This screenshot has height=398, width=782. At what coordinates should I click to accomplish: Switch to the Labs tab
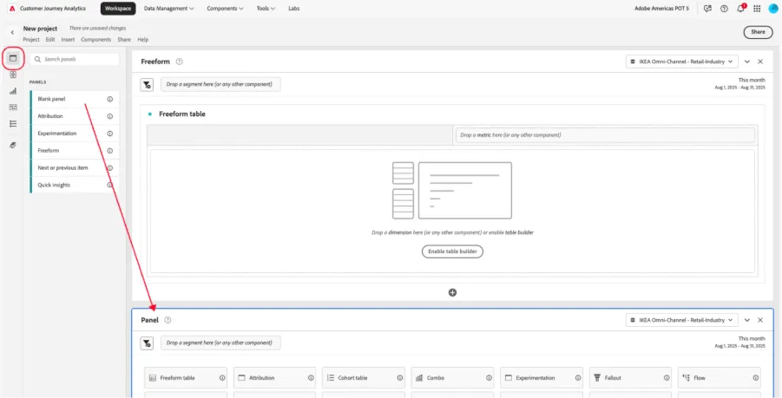point(293,9)
